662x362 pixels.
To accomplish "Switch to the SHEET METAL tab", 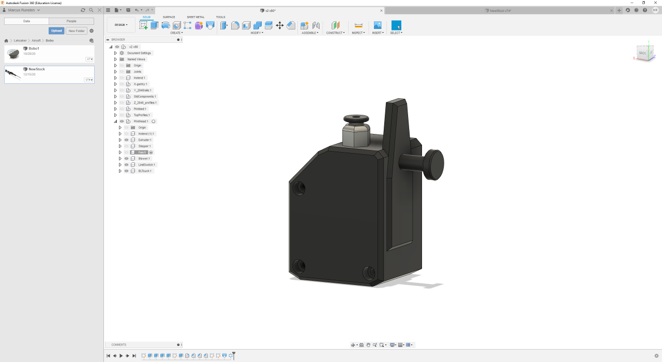I will point(195,17).
